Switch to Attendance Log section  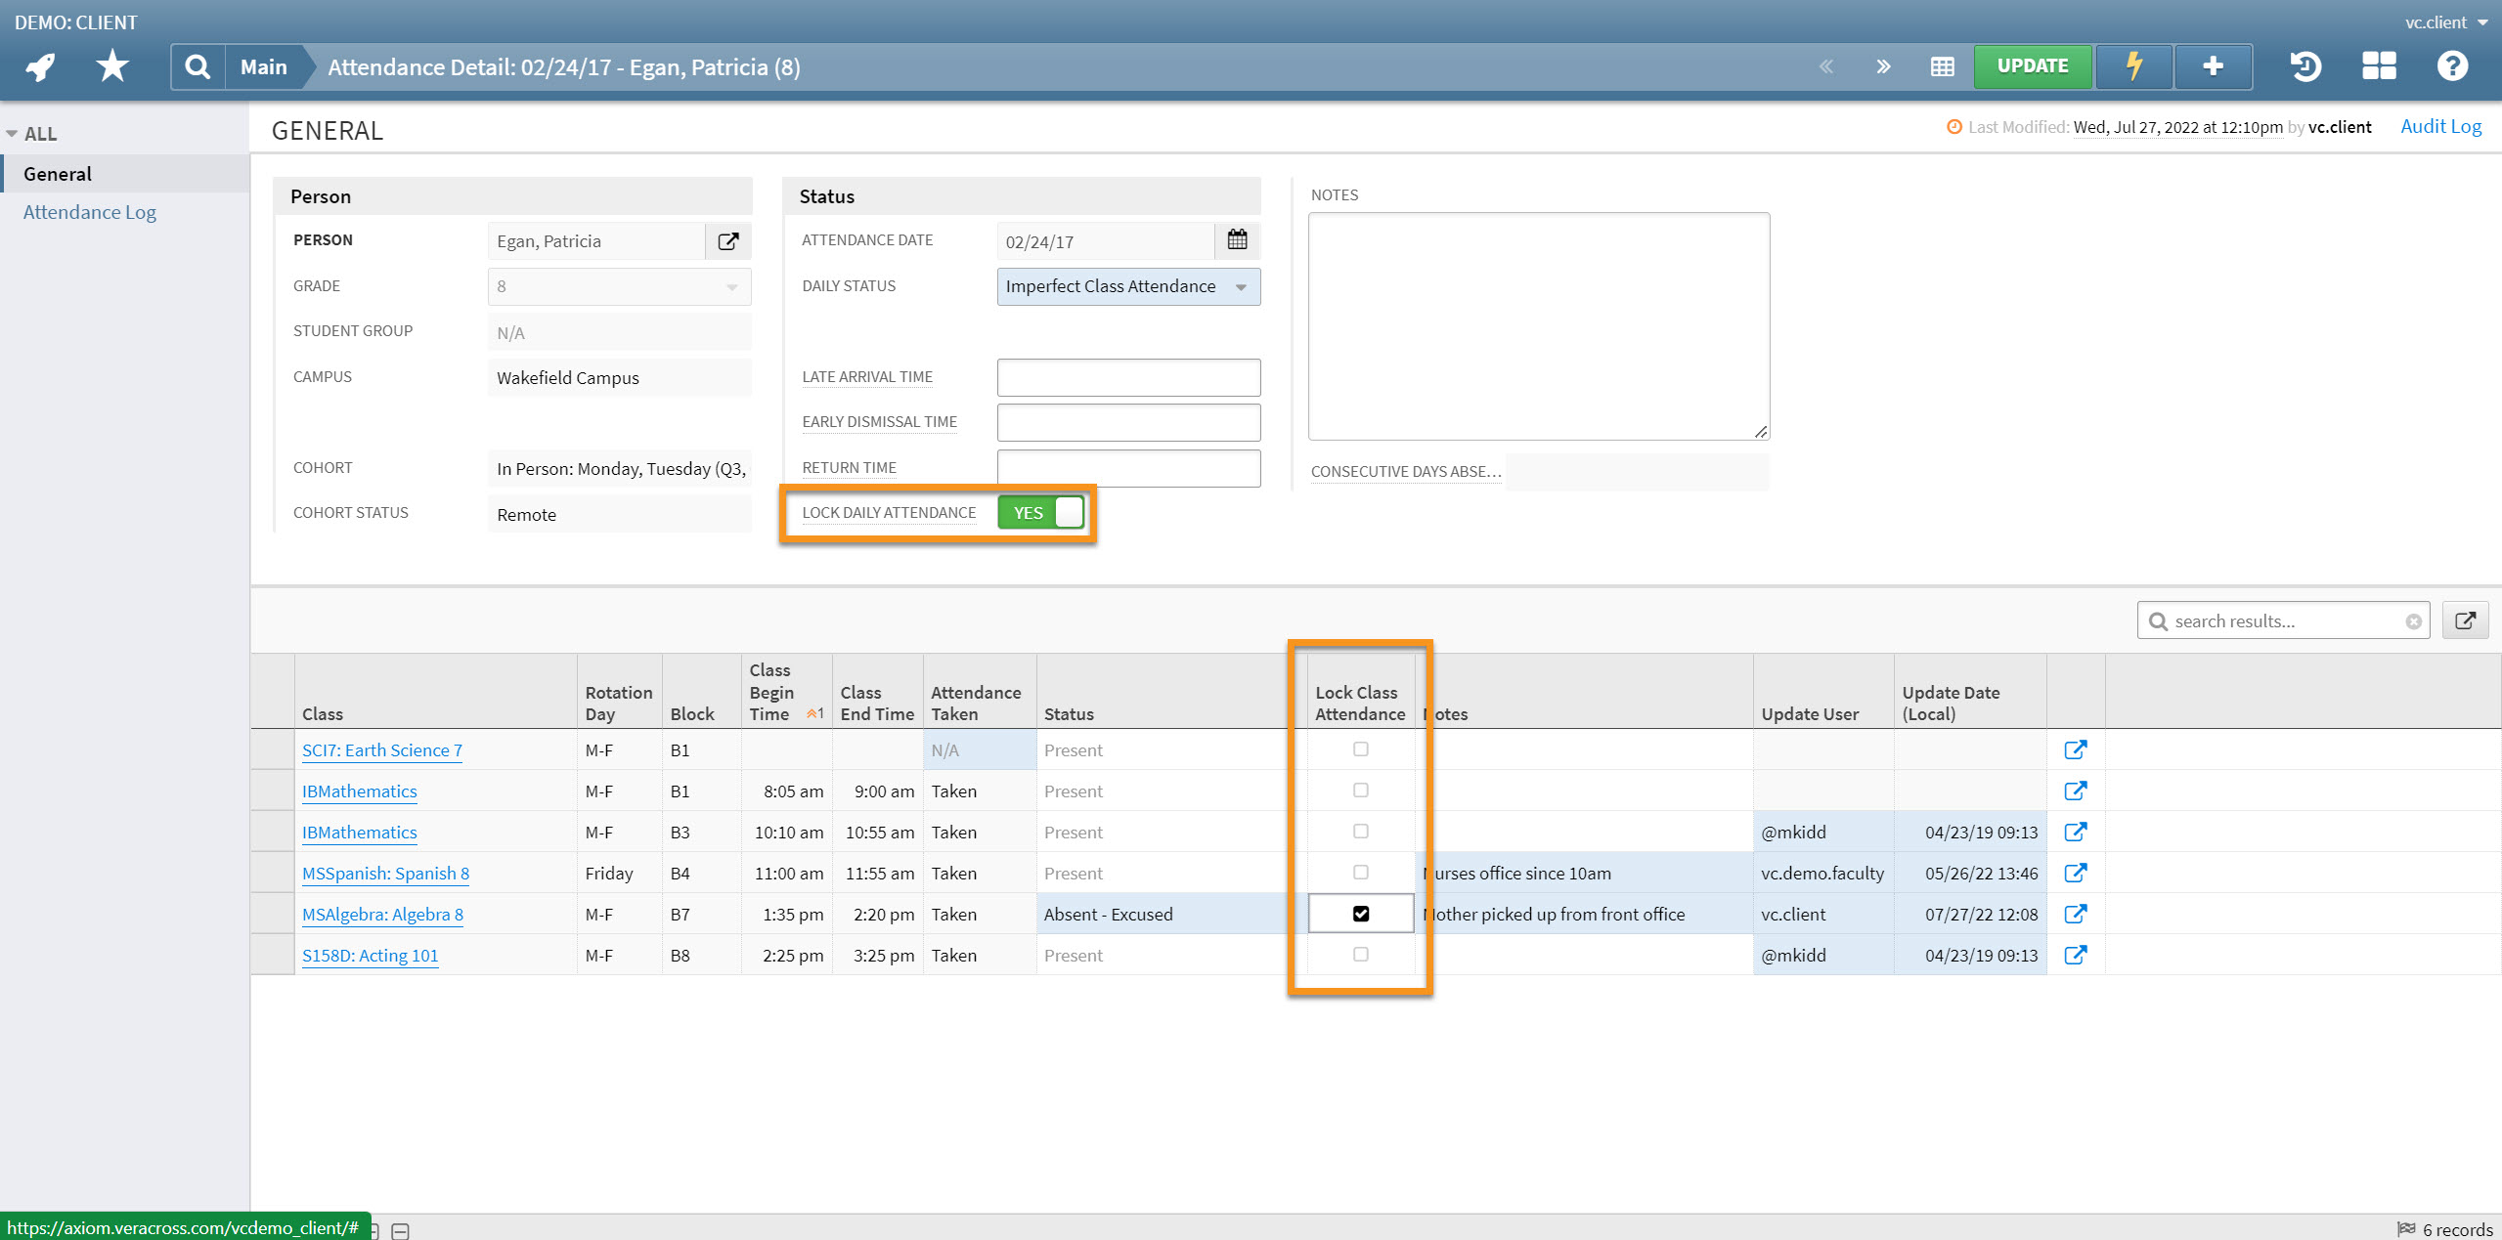coord(89,212)
